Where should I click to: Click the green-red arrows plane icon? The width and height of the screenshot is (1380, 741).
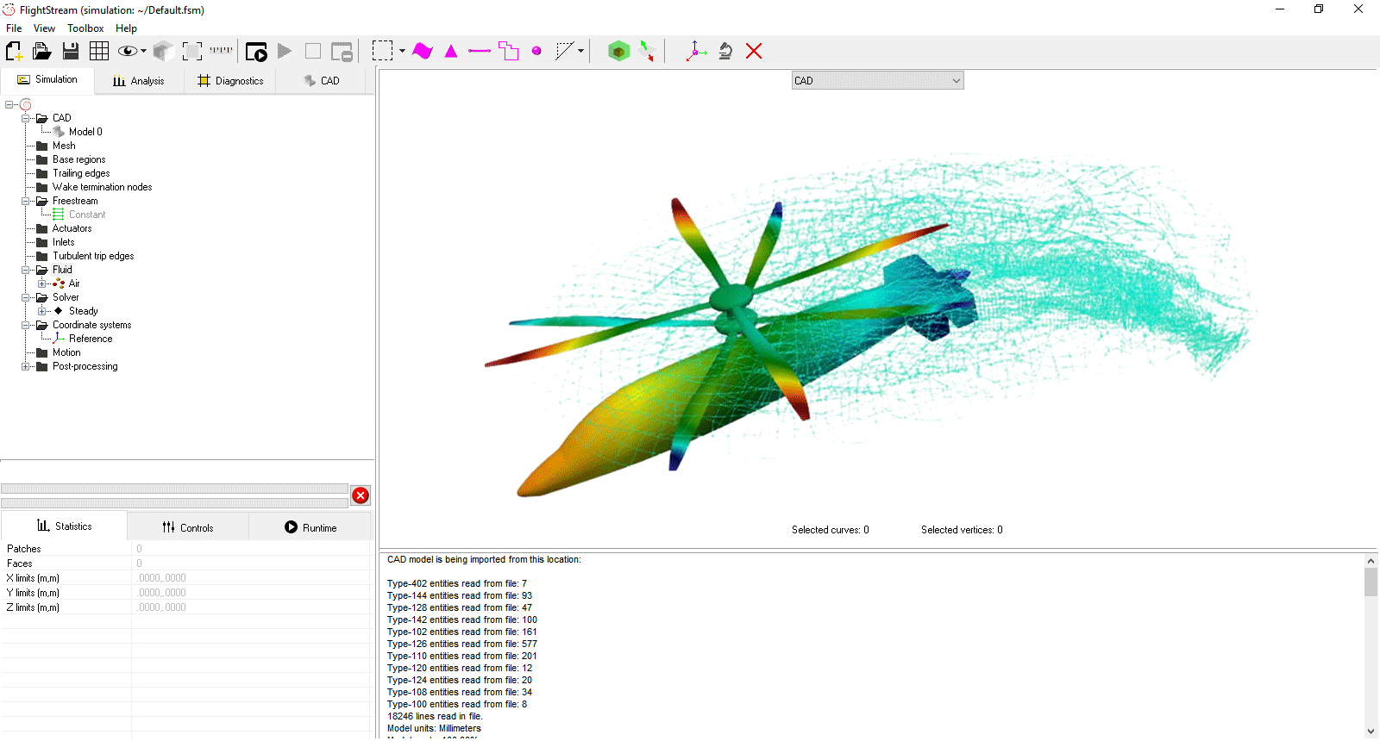click(x=647, y=51)
